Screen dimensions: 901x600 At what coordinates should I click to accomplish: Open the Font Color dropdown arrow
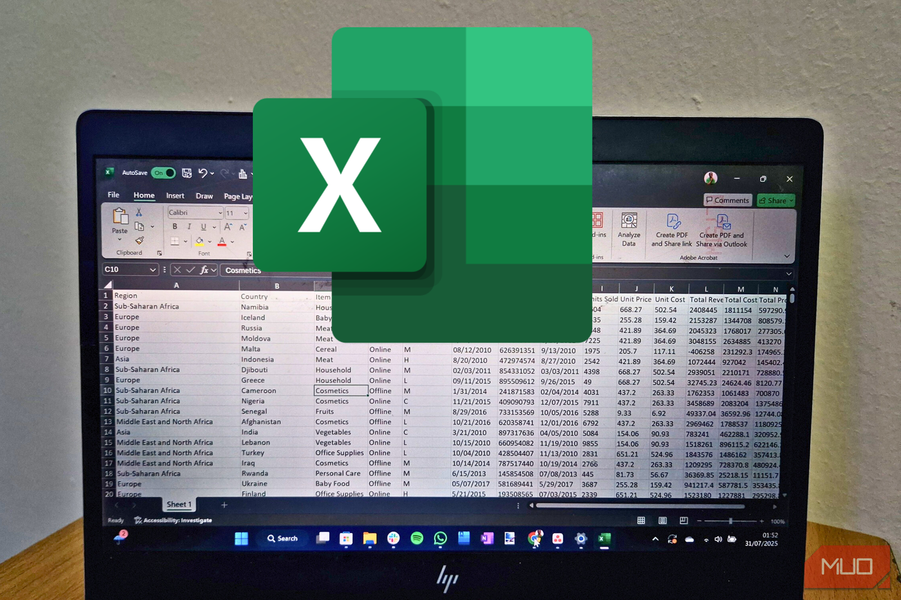click(x=232, y=242)
